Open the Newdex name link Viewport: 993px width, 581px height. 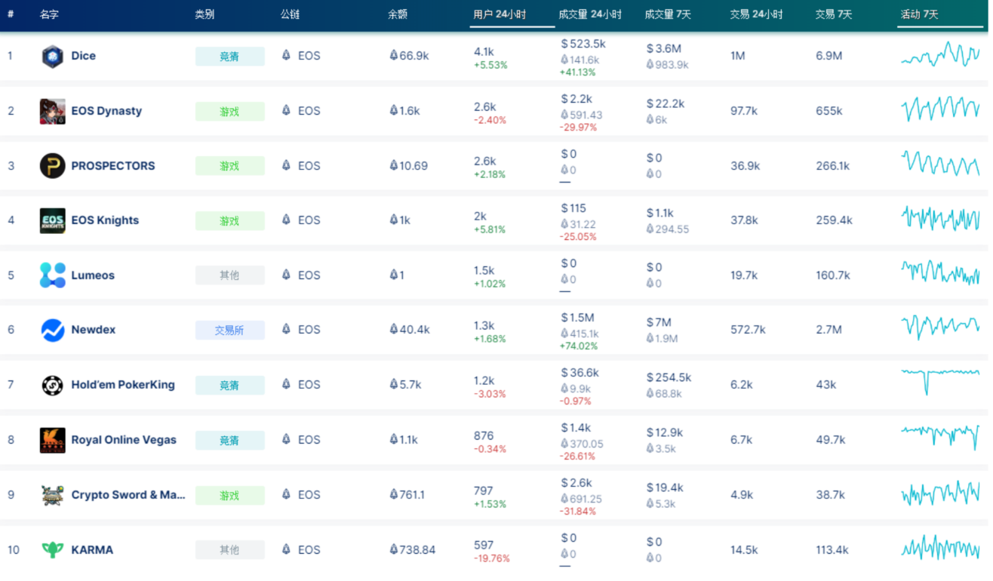(x=94, y=330)
